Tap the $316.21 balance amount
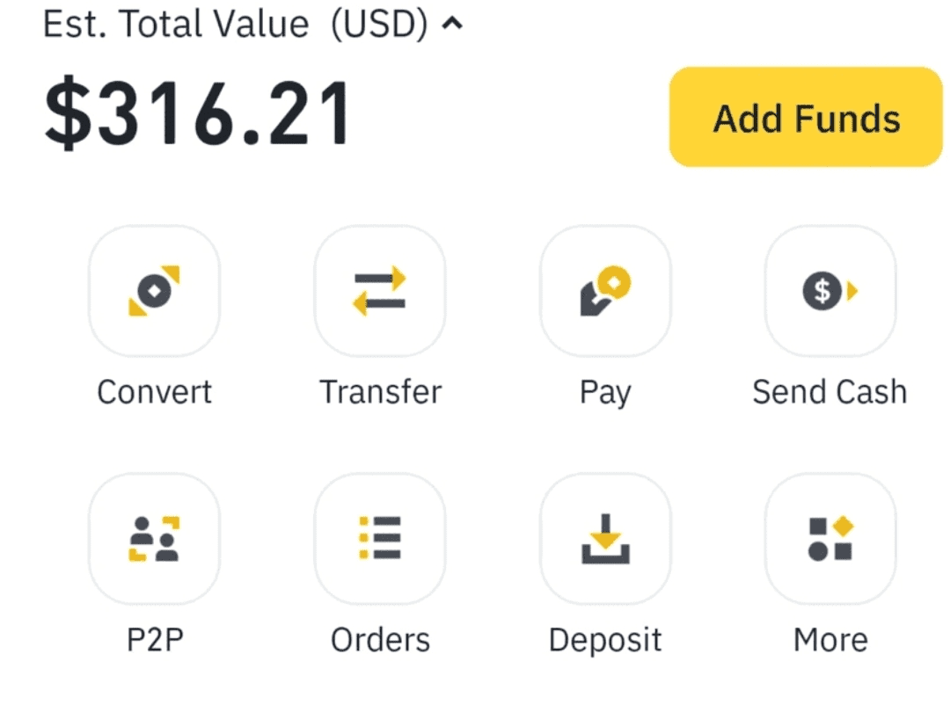950x712 pixels. click(x=197, y=114)
